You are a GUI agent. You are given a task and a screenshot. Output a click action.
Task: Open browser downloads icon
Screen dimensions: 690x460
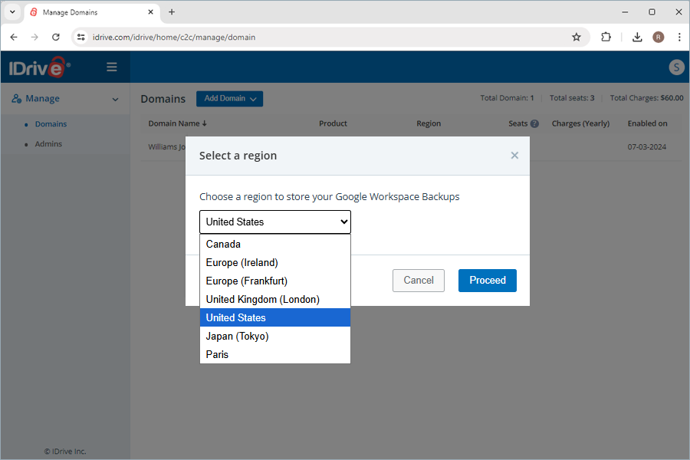click(637, 37)
